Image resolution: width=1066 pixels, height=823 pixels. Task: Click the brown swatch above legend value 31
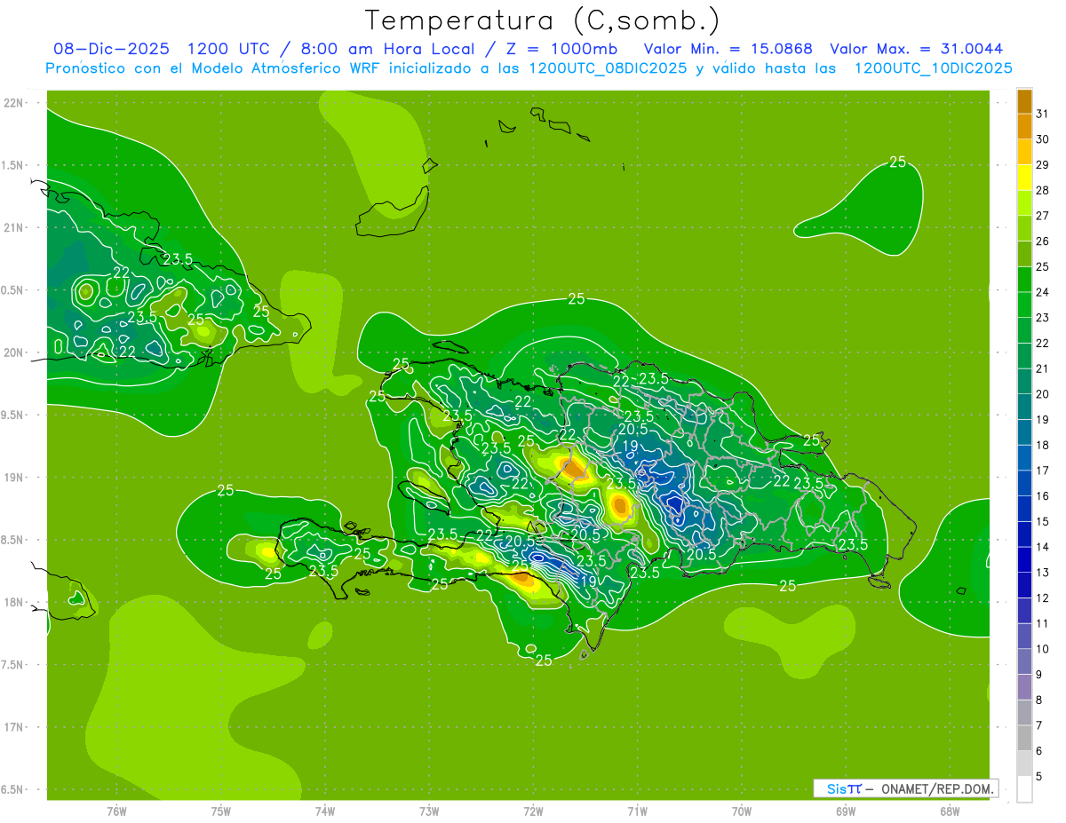[1024, 101]
